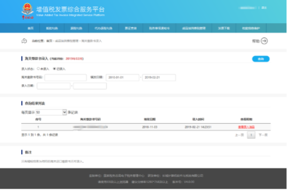Open the navigation tab after 代办退税勾选
Screen dimensions: 287x190
pos(131,28)
